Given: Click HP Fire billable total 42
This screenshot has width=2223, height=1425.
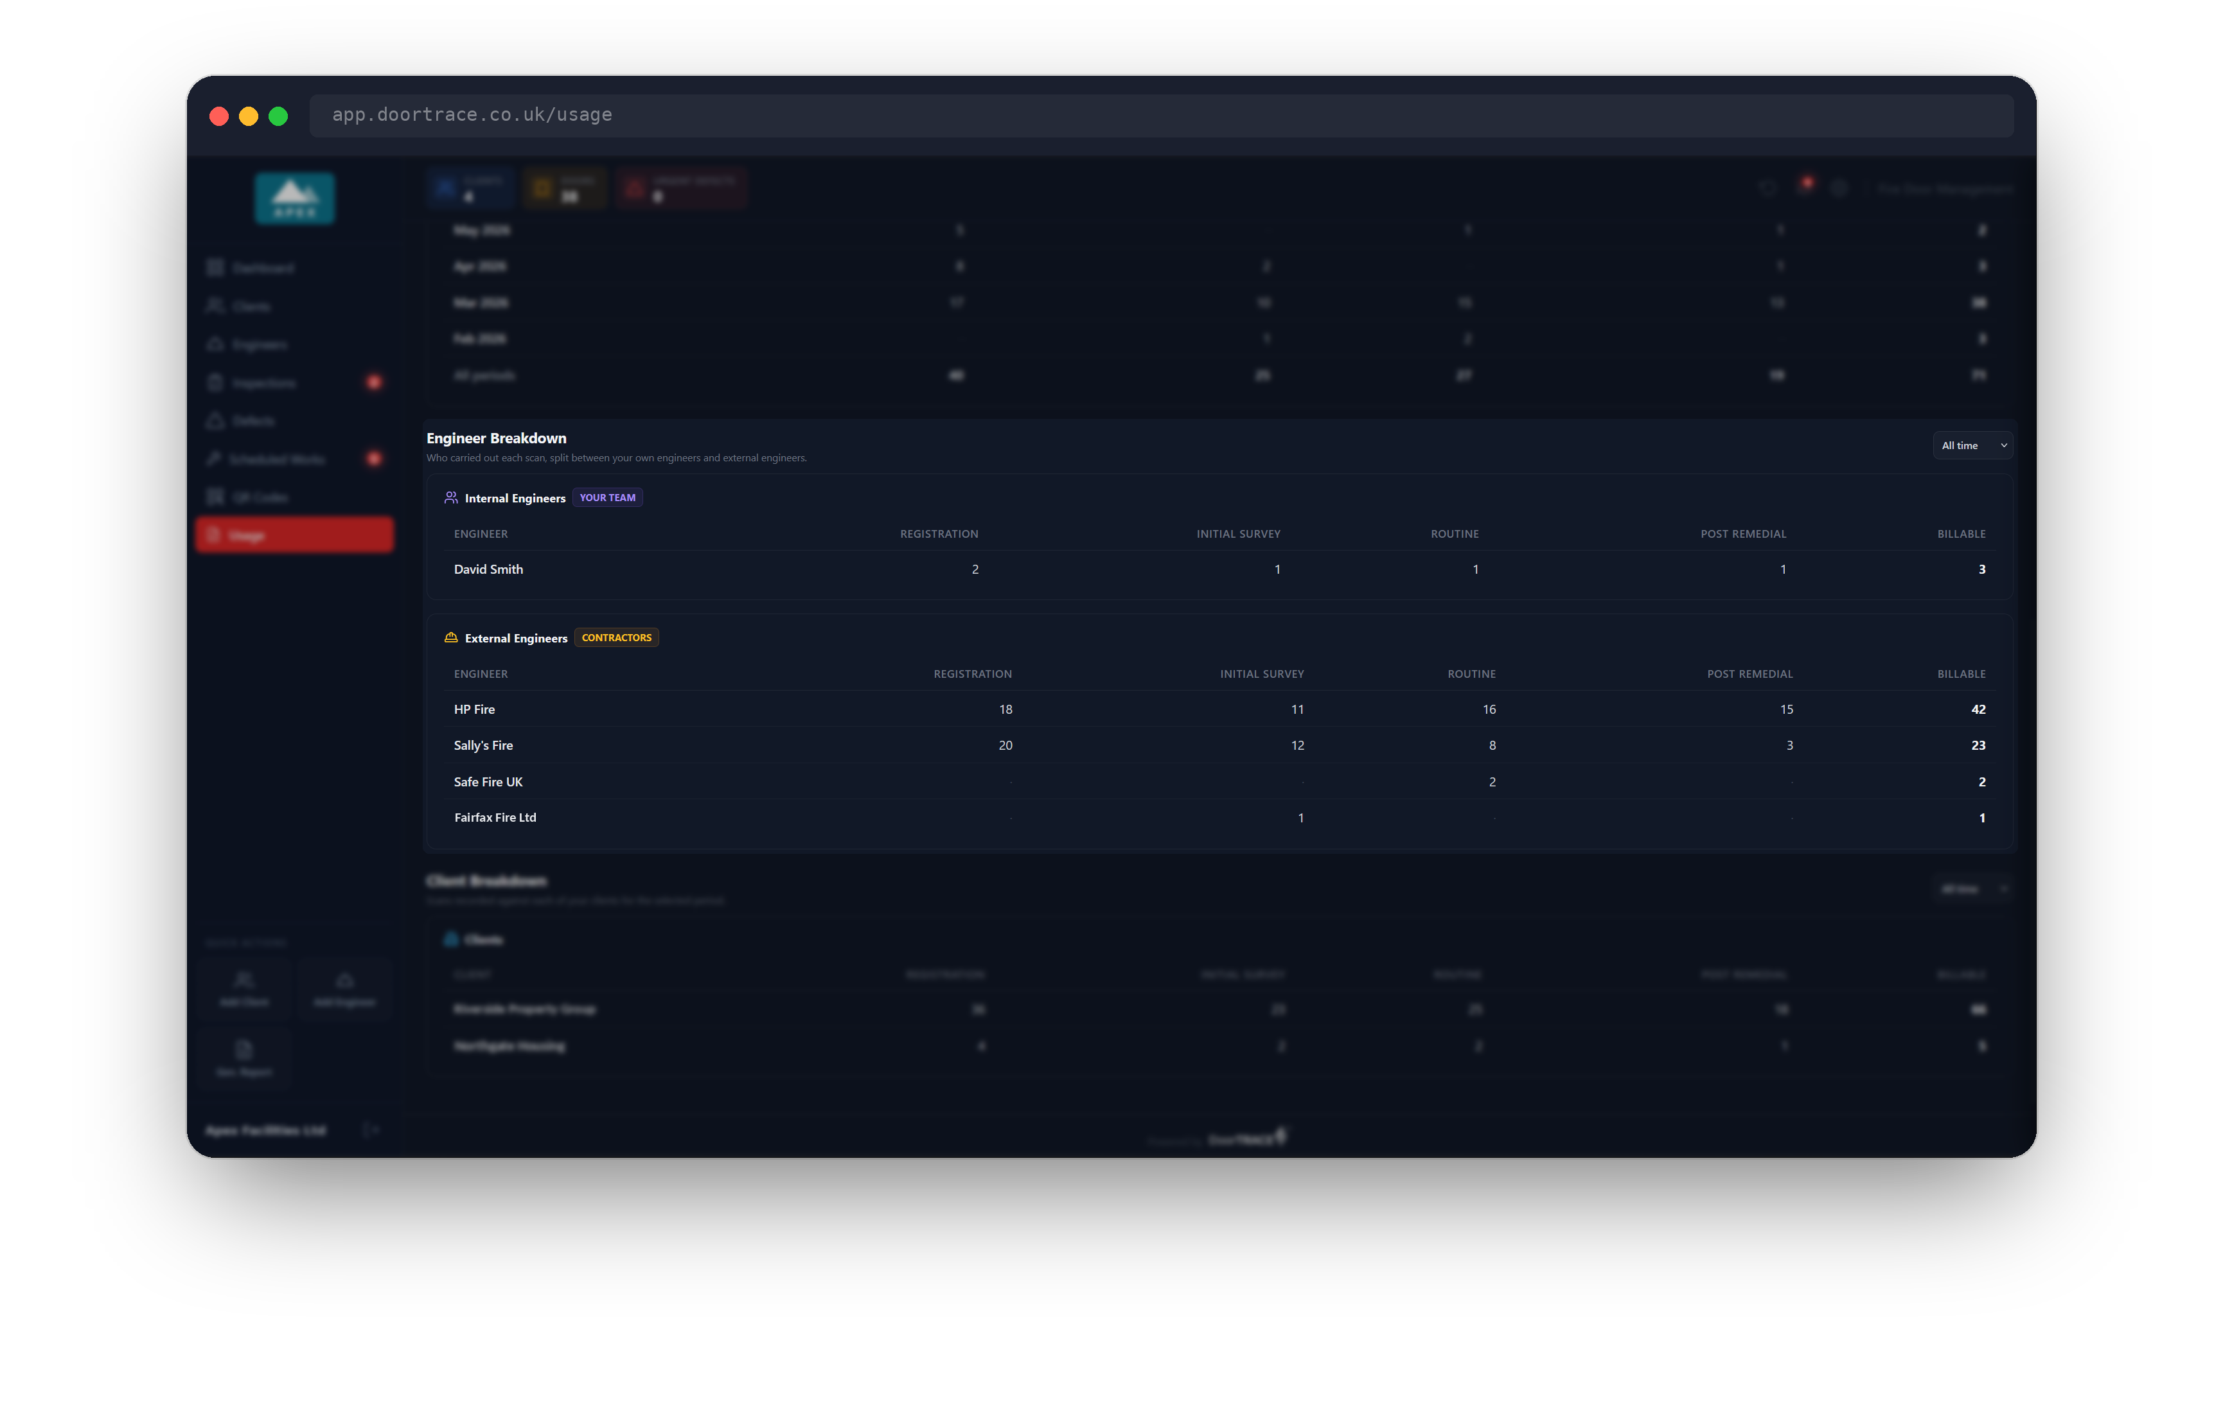Looking at the screenshot, I should click(x=1978, y=709).
